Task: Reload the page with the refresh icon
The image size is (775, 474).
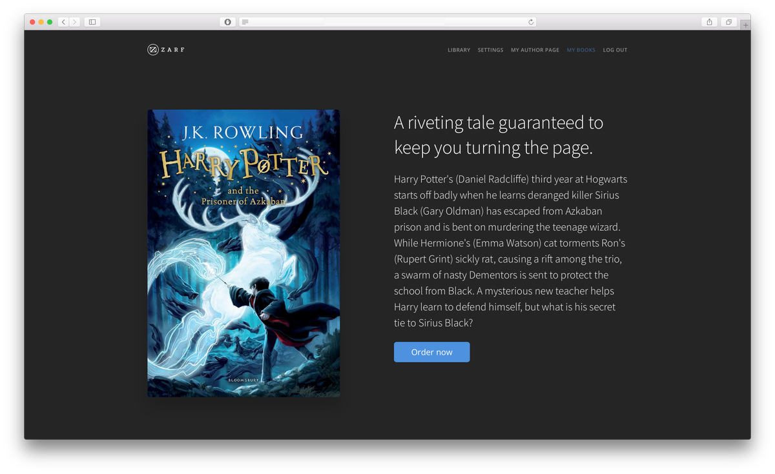Action: click(531, 22)
